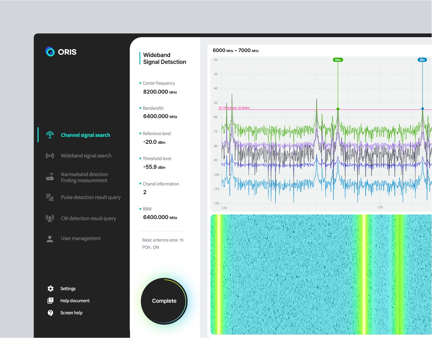Click the DF Threshold -55.9dBm line label
Image resolution: width=432 pixels, height=338 pixels.
point(235,108)
